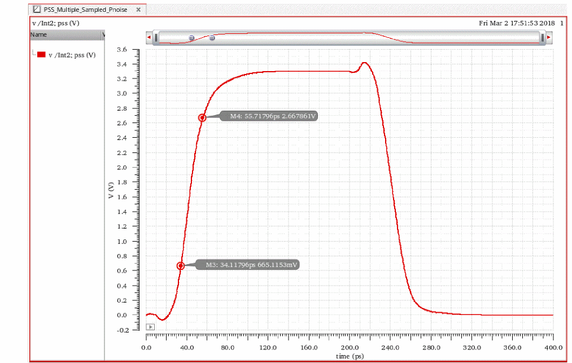Close the PSS_Multiple_Sampled_Pnoise tab
Screen dimensions: 572x363
[x=139, y=10]
